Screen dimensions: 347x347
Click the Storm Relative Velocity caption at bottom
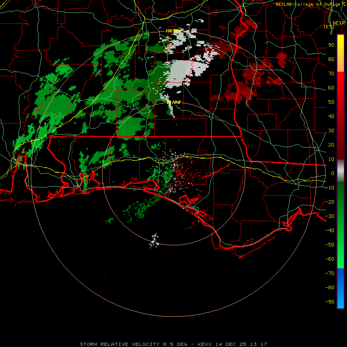[x=173, y=344]
